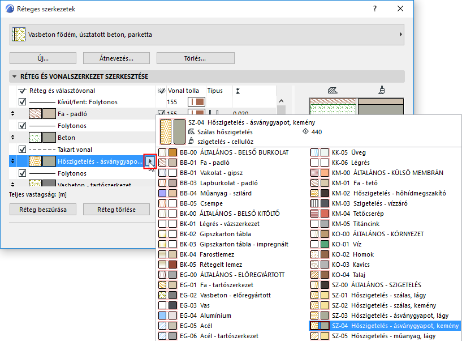Click the Réteg törlése button
This screenshot has height=341, width=462.
tap(116, 210)
